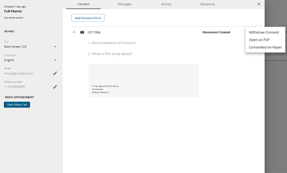Click the signature box for Full Name

(144, 80)
